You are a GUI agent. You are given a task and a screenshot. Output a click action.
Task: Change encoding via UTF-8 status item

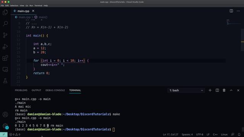(x=200, y=134)
